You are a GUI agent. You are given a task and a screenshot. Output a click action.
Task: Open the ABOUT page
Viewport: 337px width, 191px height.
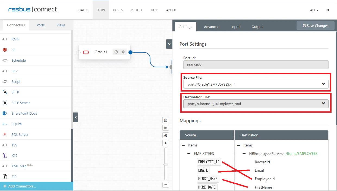(171, 10)
